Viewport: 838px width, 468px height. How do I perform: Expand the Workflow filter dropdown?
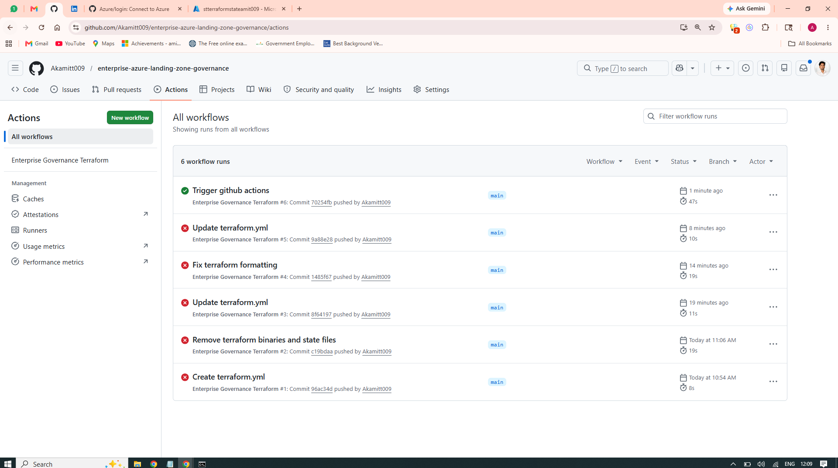pos(604,162)
